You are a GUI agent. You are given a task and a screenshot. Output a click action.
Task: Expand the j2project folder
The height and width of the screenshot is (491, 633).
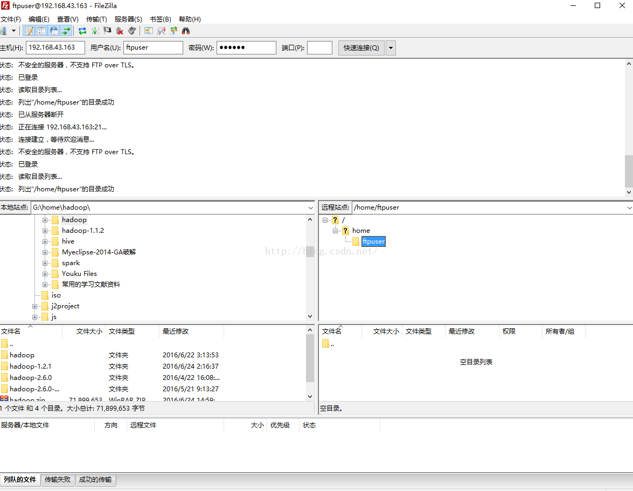point(34,307)
